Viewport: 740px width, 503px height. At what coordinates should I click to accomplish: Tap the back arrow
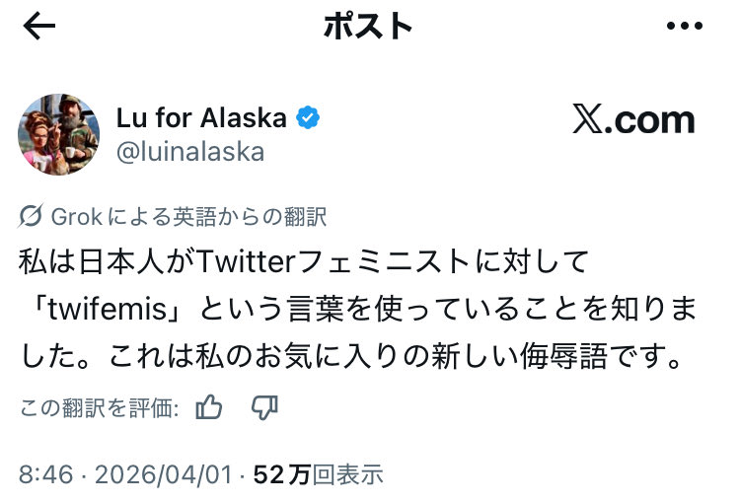(39, 28)
